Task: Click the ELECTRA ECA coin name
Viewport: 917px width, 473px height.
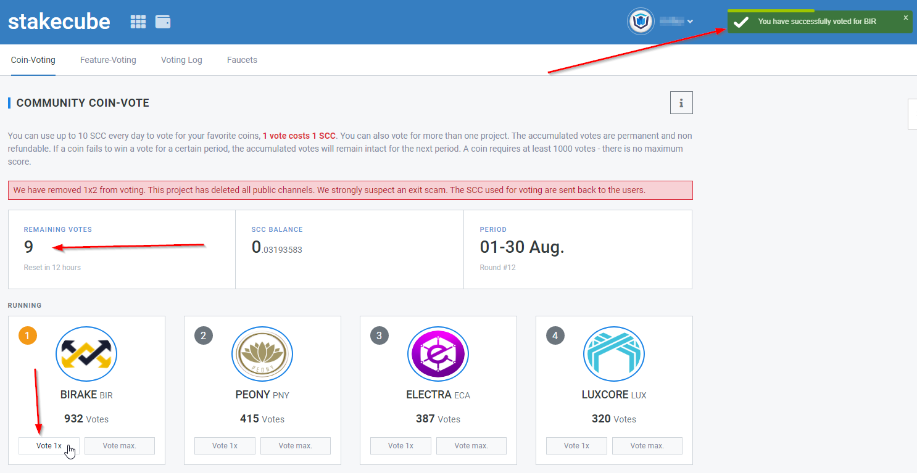Action: (438, 395)
